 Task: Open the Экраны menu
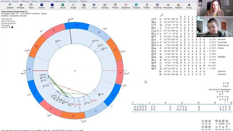tap(15, 1)
